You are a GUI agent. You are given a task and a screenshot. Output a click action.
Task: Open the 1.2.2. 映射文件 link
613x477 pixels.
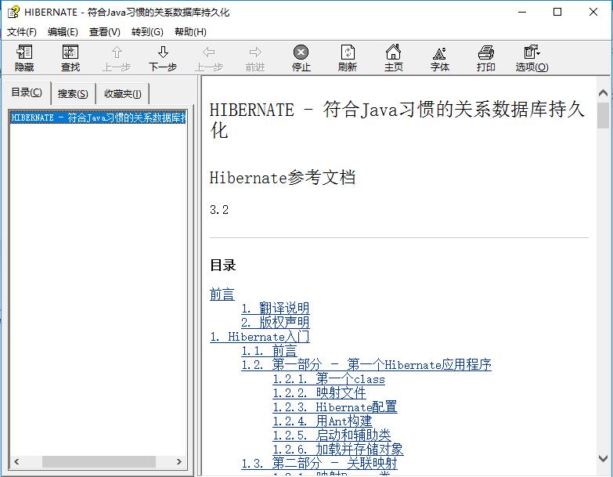(319, 393)
